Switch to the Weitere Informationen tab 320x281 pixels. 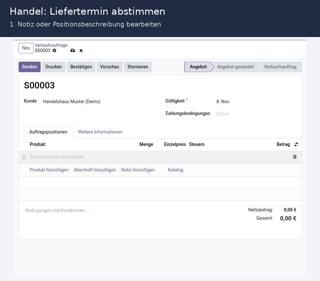coord(100,132)
